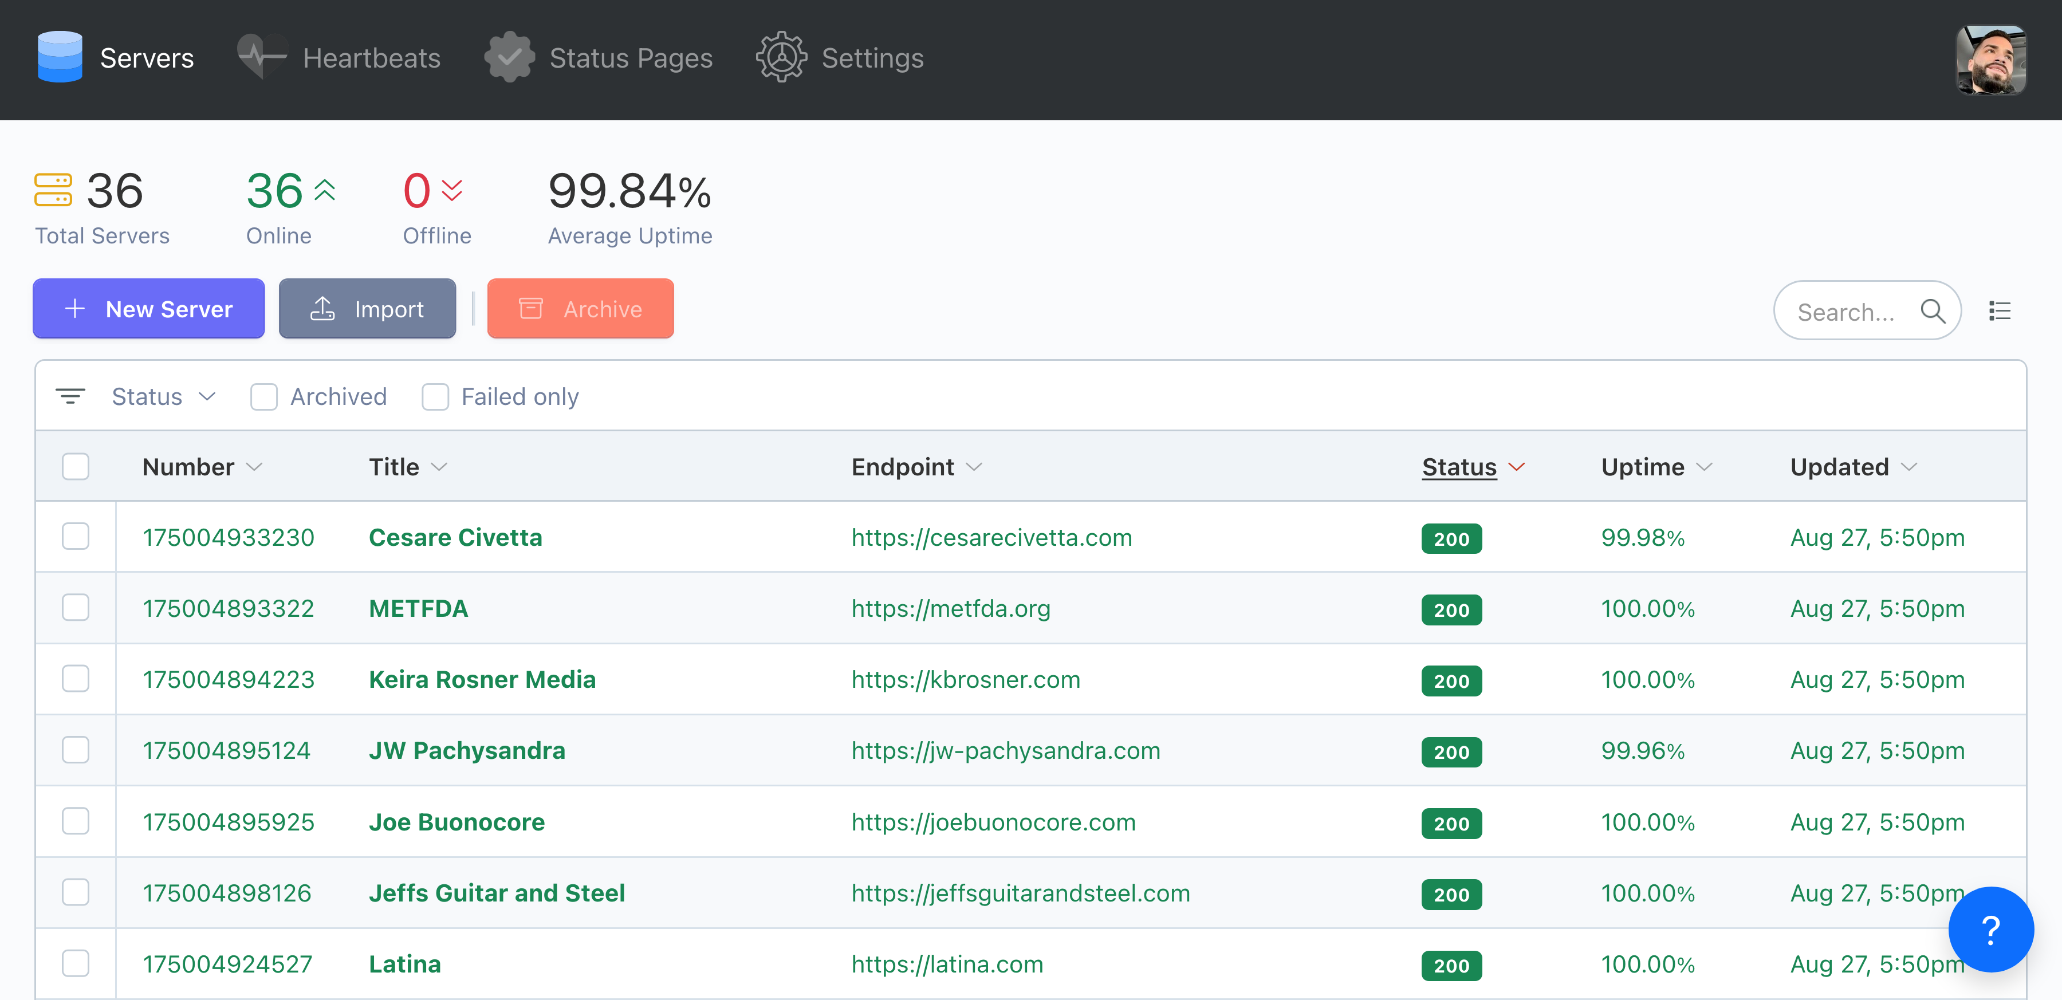Open Settings via the gear icon
2062x1000 pixels.
(781, 57)
